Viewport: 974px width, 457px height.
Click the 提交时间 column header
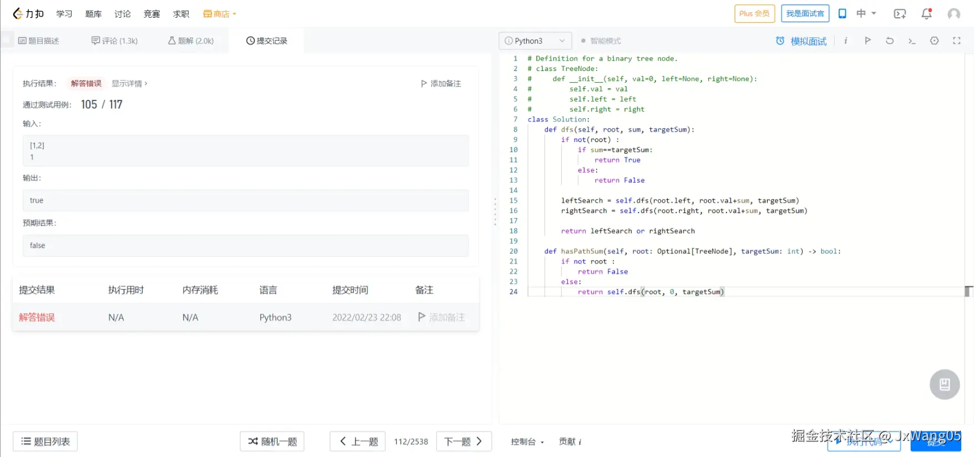click(x=350, y=290)
